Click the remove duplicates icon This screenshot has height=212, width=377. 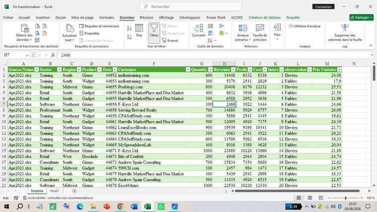coord(211,33)
